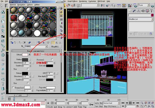Viewport: 155px width, 108px height.
Task: Click the Percent Snap toggle icon
Action: click(68, 5)
